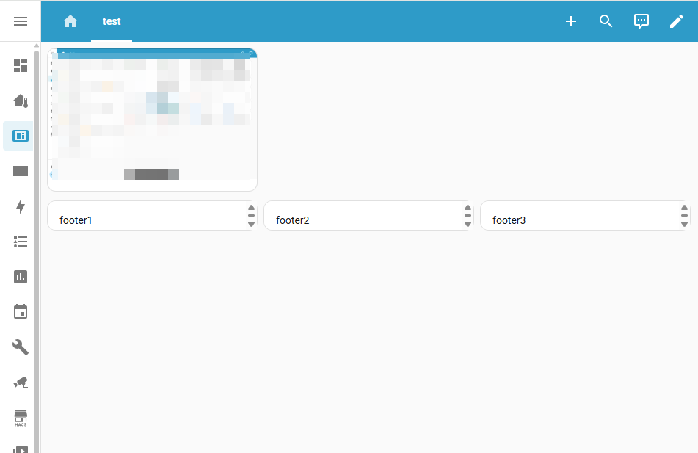The width and height of the screenshot is (698, 453).
Task: Click the footer1 card scroll down arrow
Action: [x=251, y=224]
